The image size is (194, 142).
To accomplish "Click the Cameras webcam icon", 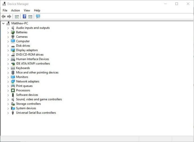I will (13, 37).
